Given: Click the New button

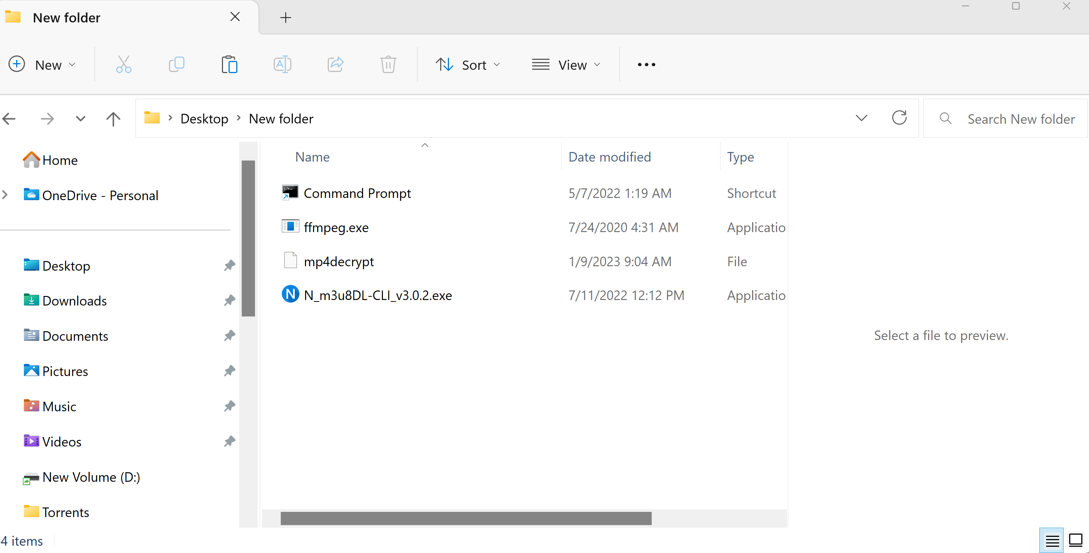Looking at the screenshot, I should pyautogui.click(x=42, y=65).
